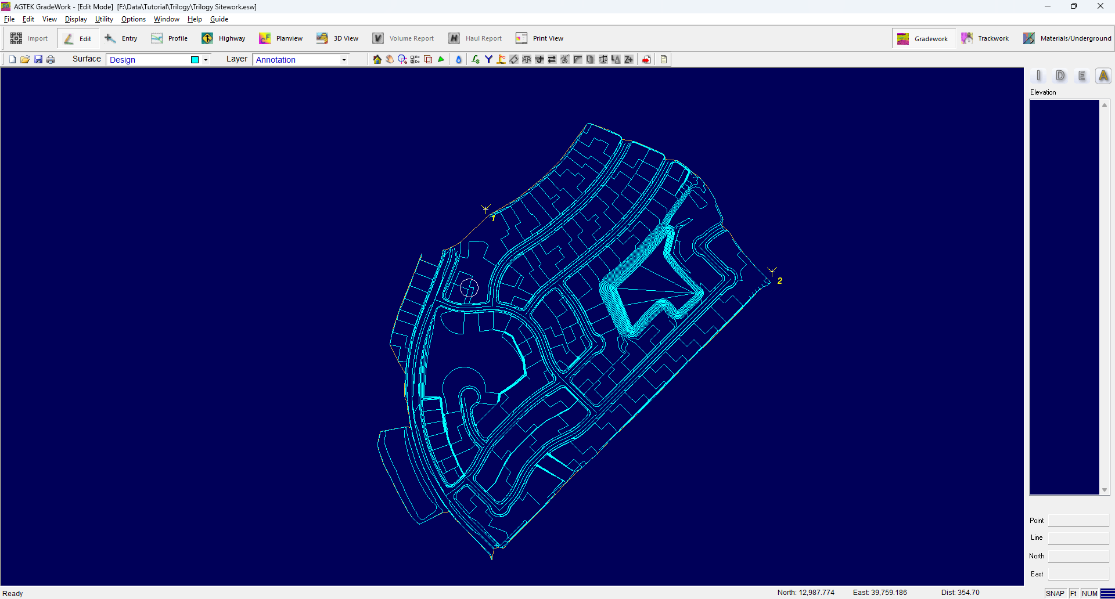Open the Volume Report
The width and height of the screenshot is (1115, 599).
(403, 38)
